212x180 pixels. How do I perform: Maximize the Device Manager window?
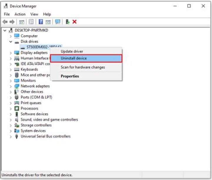tap(189, 6)
